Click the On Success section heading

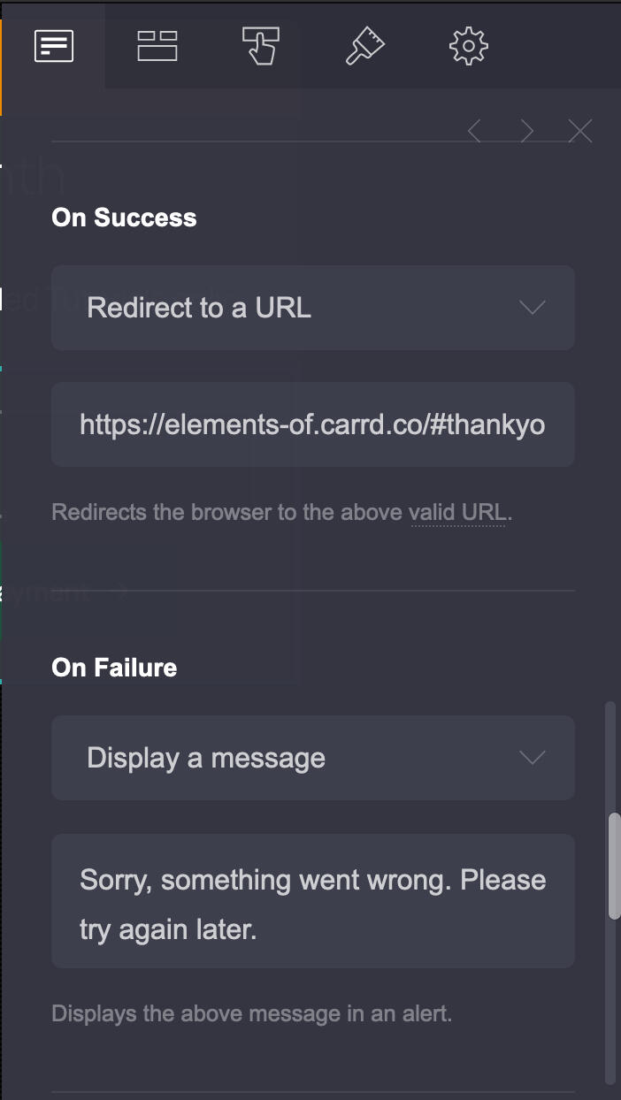point(125,218)
